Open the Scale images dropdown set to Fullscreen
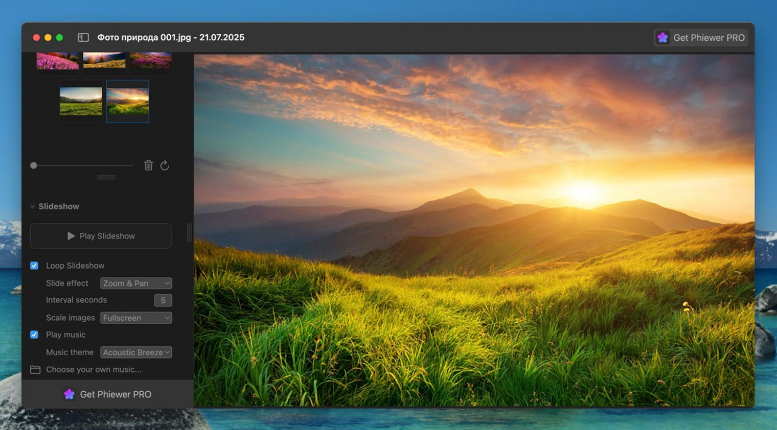 click(136, 318)
